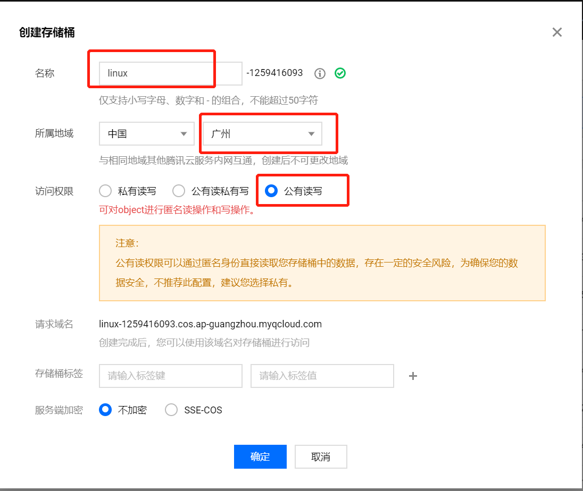The width and height of the screenshot is (583, 491).
Task: Click the 请输入标签值 tag value field
Action: pos(322,376)
